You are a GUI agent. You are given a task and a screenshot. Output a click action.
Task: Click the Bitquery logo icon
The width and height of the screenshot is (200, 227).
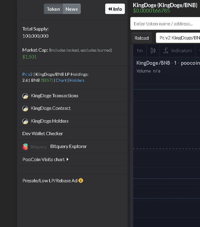pyautogui.click(x=25, y=147)
